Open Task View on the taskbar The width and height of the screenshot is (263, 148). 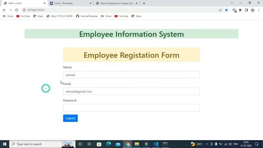[89, 144]
